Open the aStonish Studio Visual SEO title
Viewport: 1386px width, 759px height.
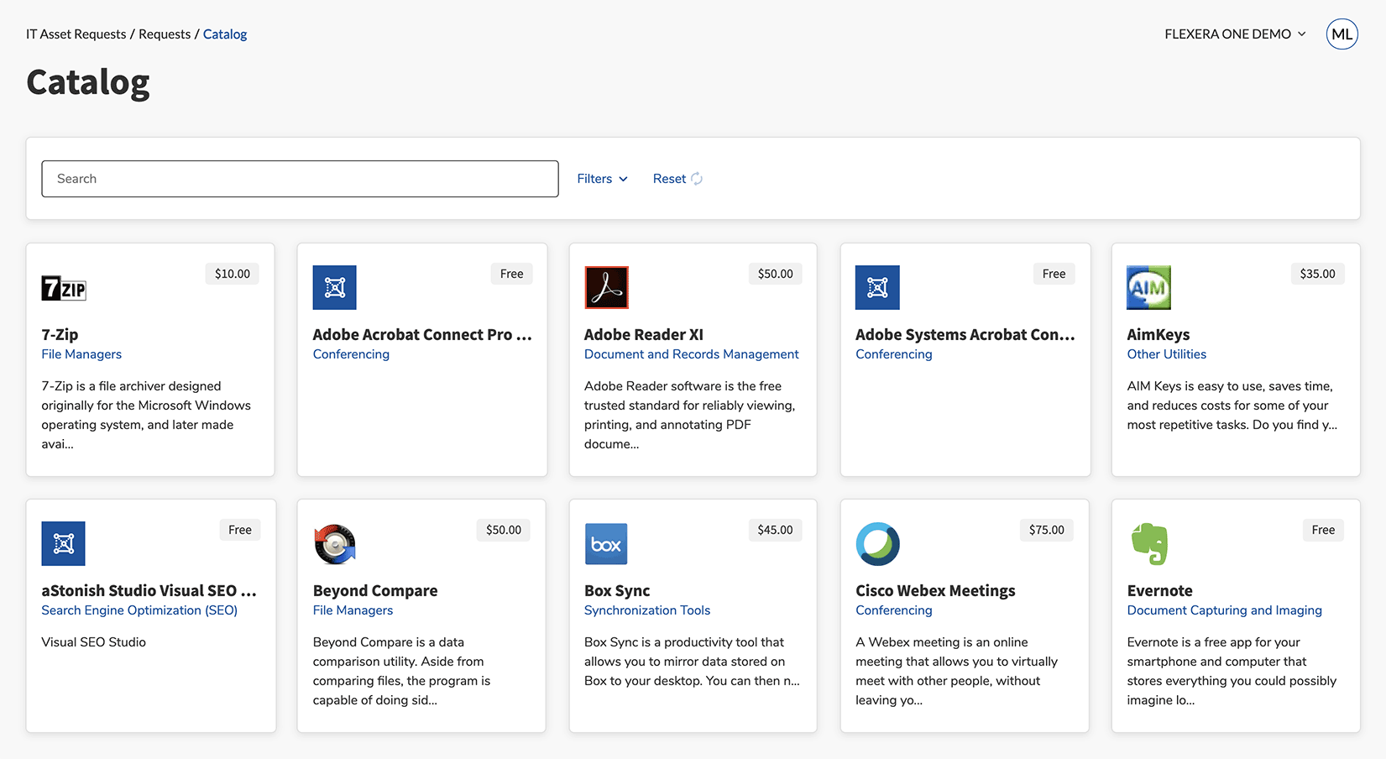tap(149, 590)
